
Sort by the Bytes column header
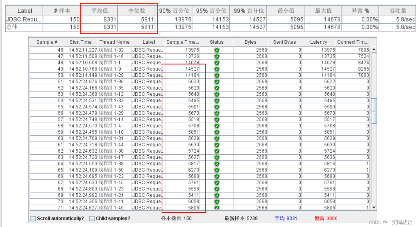click(x=250, y=42)
